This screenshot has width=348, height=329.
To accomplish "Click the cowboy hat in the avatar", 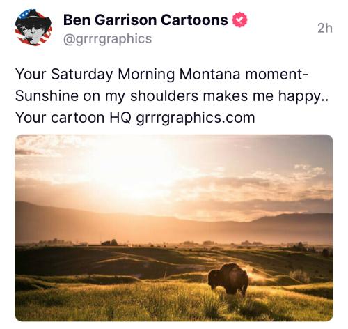I will [34, 20].
